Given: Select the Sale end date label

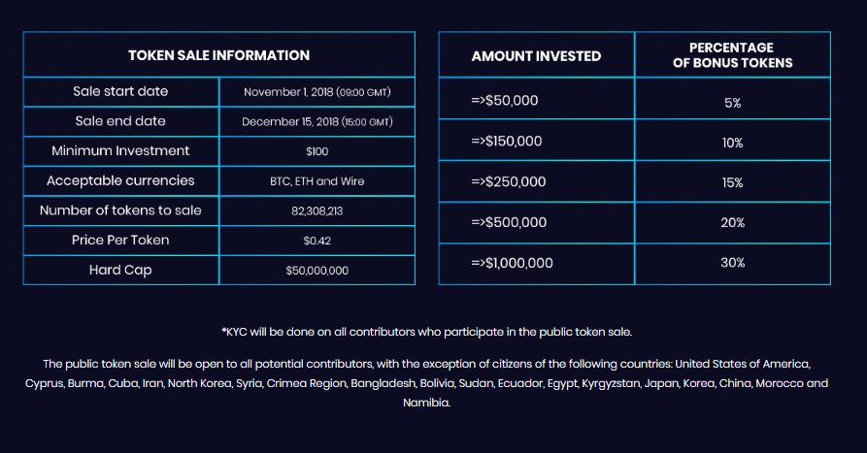Looking at the screenshot, I should coord(120,121).
